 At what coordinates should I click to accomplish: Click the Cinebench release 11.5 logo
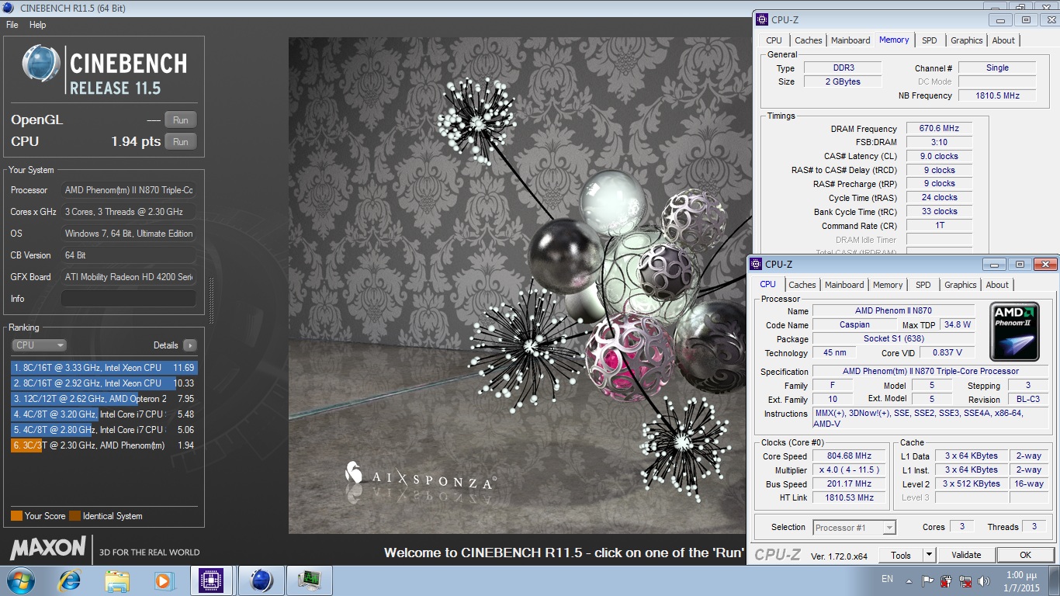105,70
